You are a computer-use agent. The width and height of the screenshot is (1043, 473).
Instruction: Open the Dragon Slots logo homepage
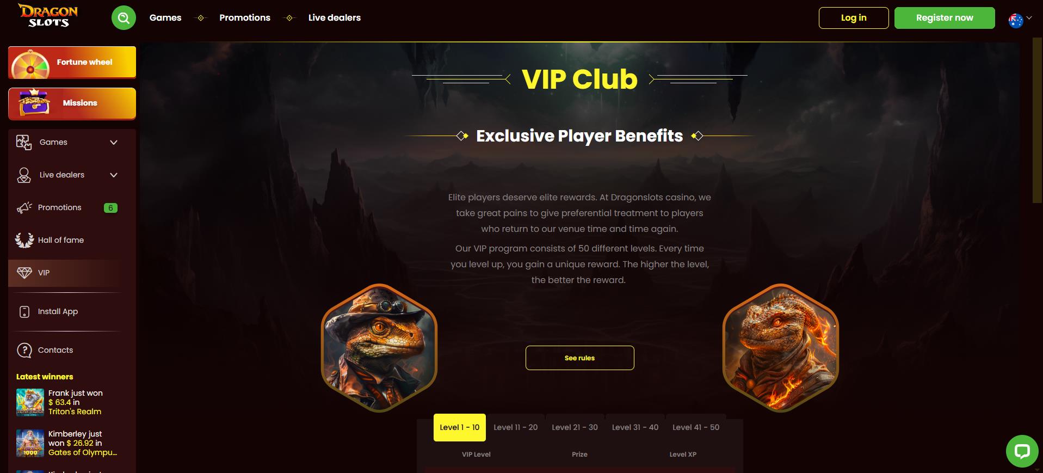point(48,15)
